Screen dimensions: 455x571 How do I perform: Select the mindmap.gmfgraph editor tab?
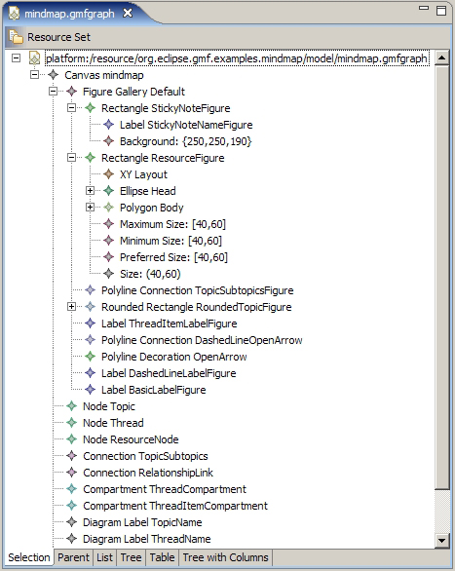click(x=69, y=14)
